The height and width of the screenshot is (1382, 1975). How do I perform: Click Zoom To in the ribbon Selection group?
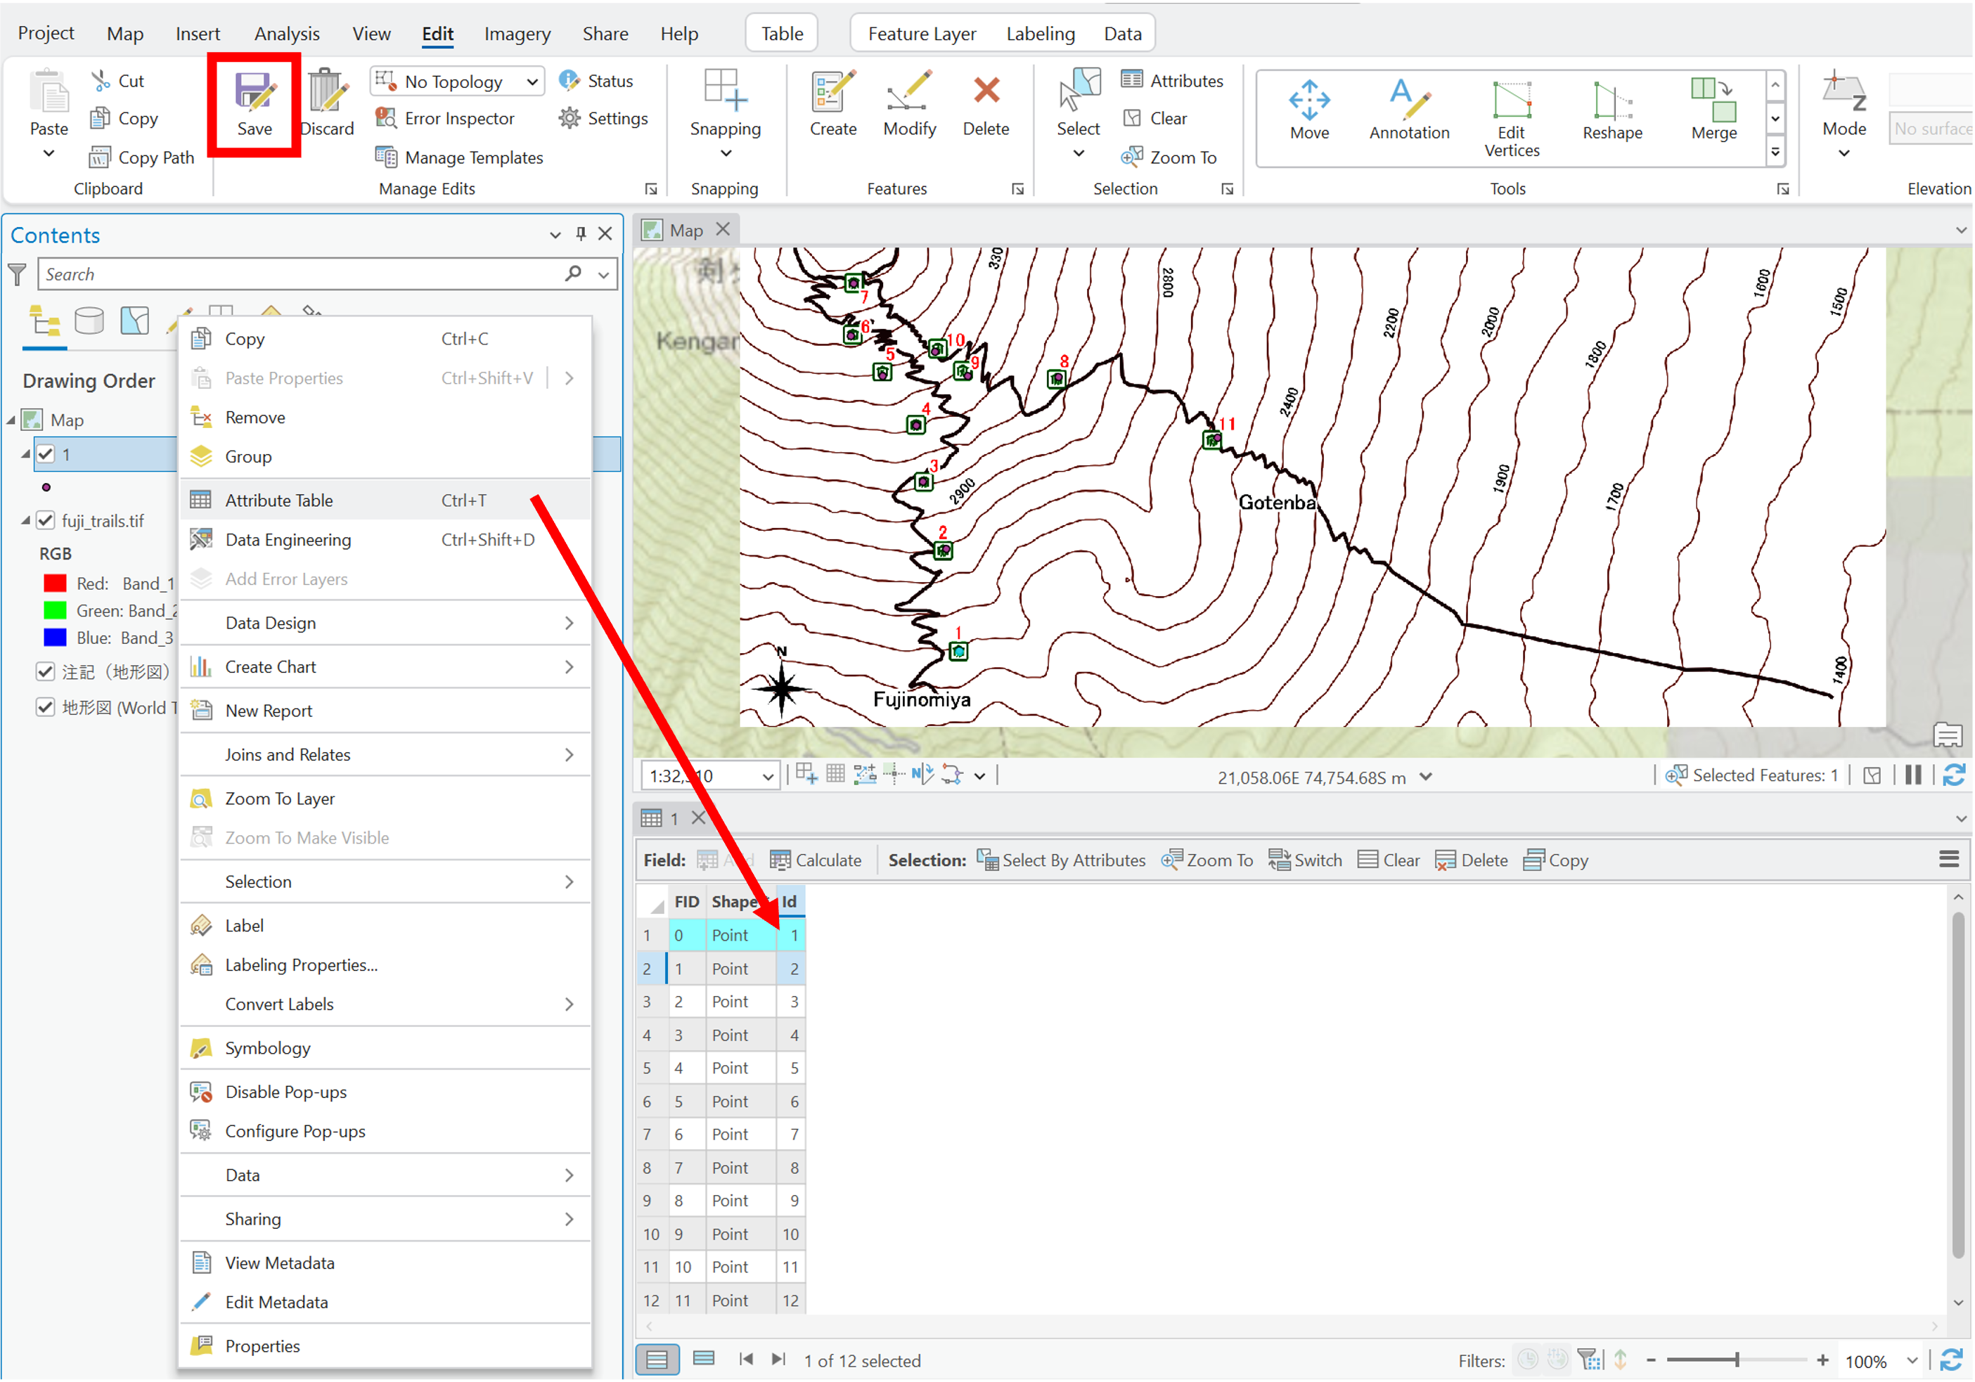(x=1169, y=157)
